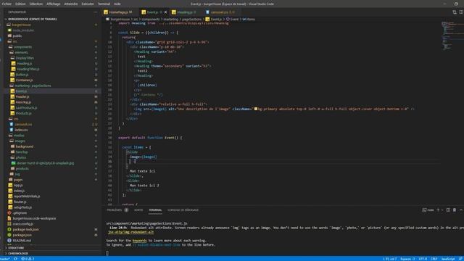Open the Affichage menu

(x=53, y=4)
